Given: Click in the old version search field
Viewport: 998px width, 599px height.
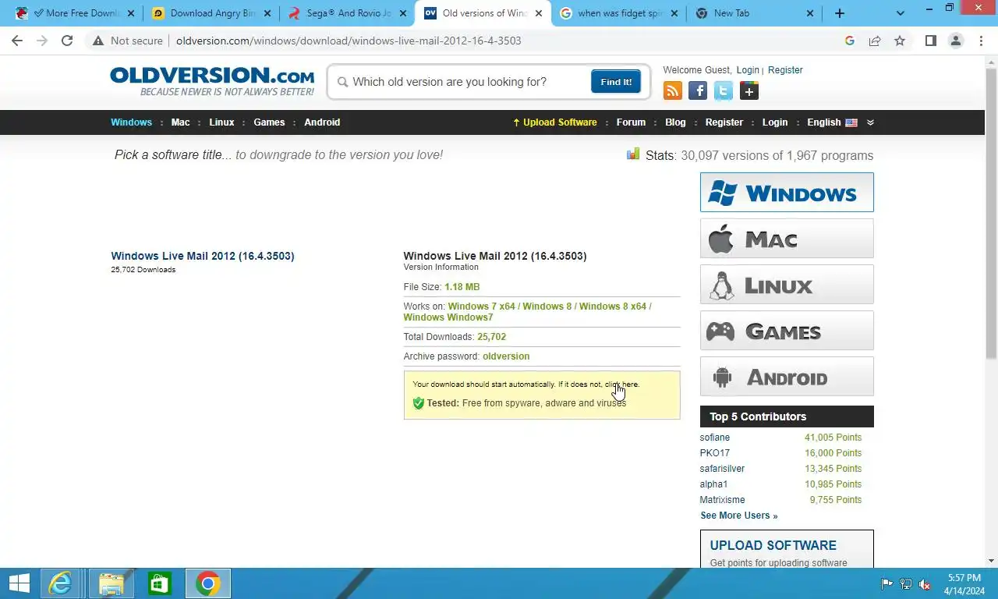Looking at the screenshot, I should (468, 82).
